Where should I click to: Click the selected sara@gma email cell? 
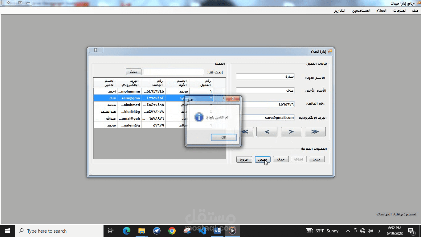point(129,98)
